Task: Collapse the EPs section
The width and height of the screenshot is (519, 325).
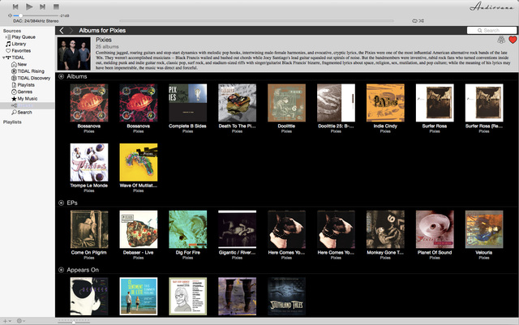Action: pos(62,203)
